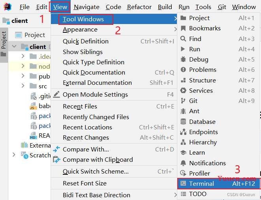Image resolution: width=261 pixels, height=200 pixels.
Task: Click the Learn graduation cap icon
Action: [183, 153]
